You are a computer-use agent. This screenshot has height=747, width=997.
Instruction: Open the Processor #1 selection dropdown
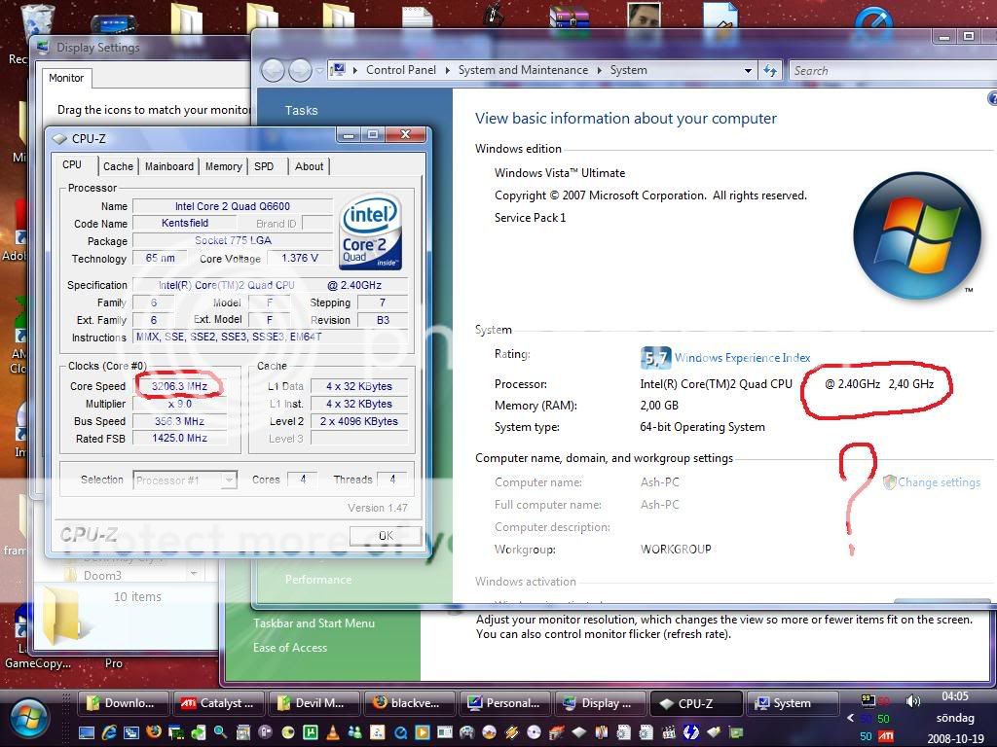[229, 480]
